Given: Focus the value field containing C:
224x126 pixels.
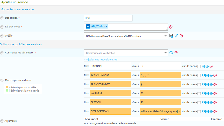Looking at the screenshot, I should [x=160, y=66].
